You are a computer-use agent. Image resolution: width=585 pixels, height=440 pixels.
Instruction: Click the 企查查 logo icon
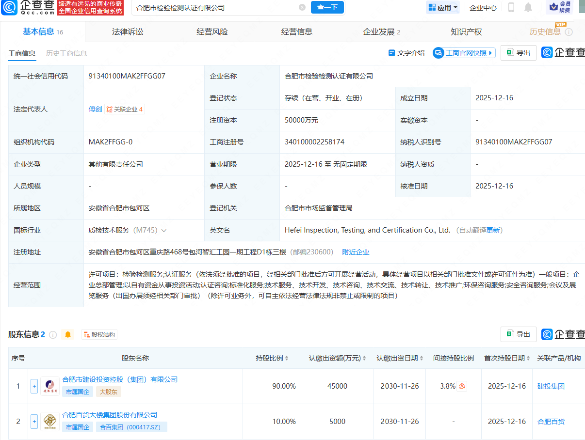[11, 8]
